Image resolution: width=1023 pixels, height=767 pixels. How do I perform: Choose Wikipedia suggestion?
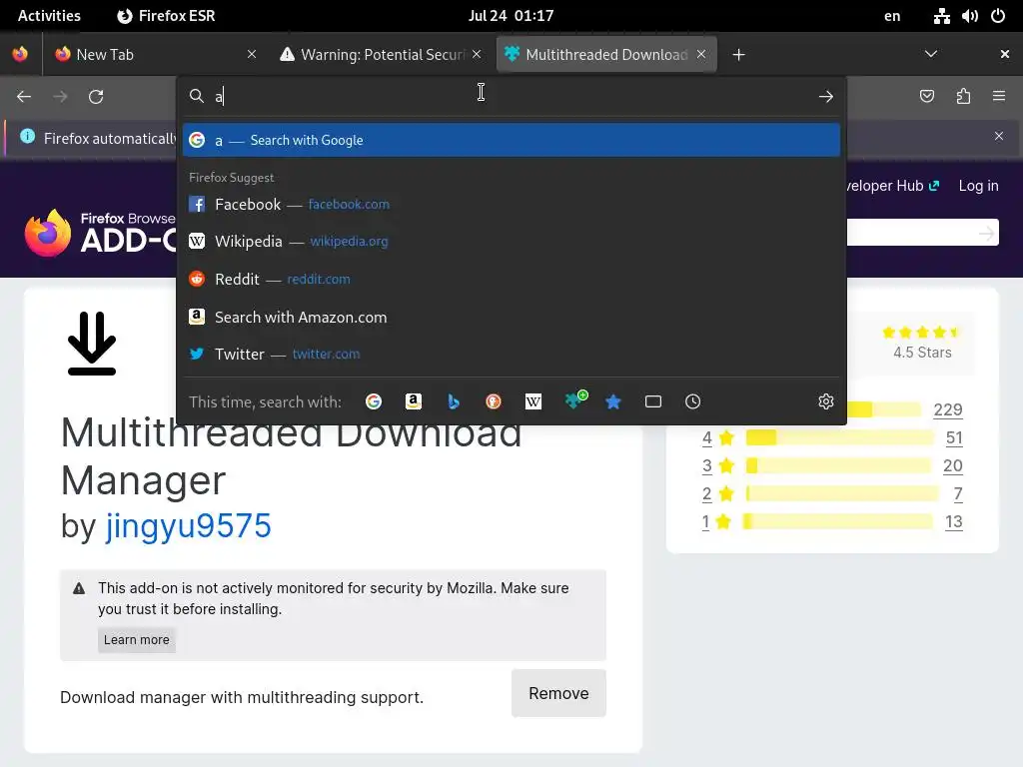pos(511,242)
